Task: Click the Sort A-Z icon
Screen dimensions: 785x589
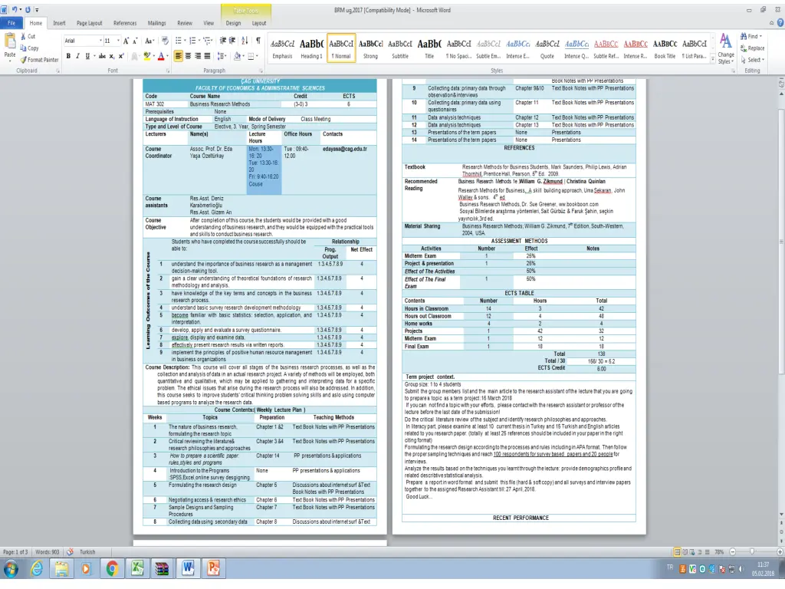Action: tap(245, 41)
